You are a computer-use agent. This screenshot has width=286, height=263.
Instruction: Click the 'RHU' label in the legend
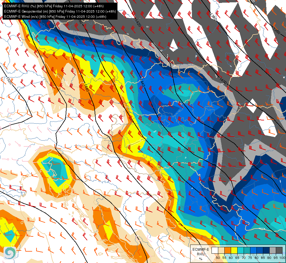pyautogui.click(x=201, y=254)
